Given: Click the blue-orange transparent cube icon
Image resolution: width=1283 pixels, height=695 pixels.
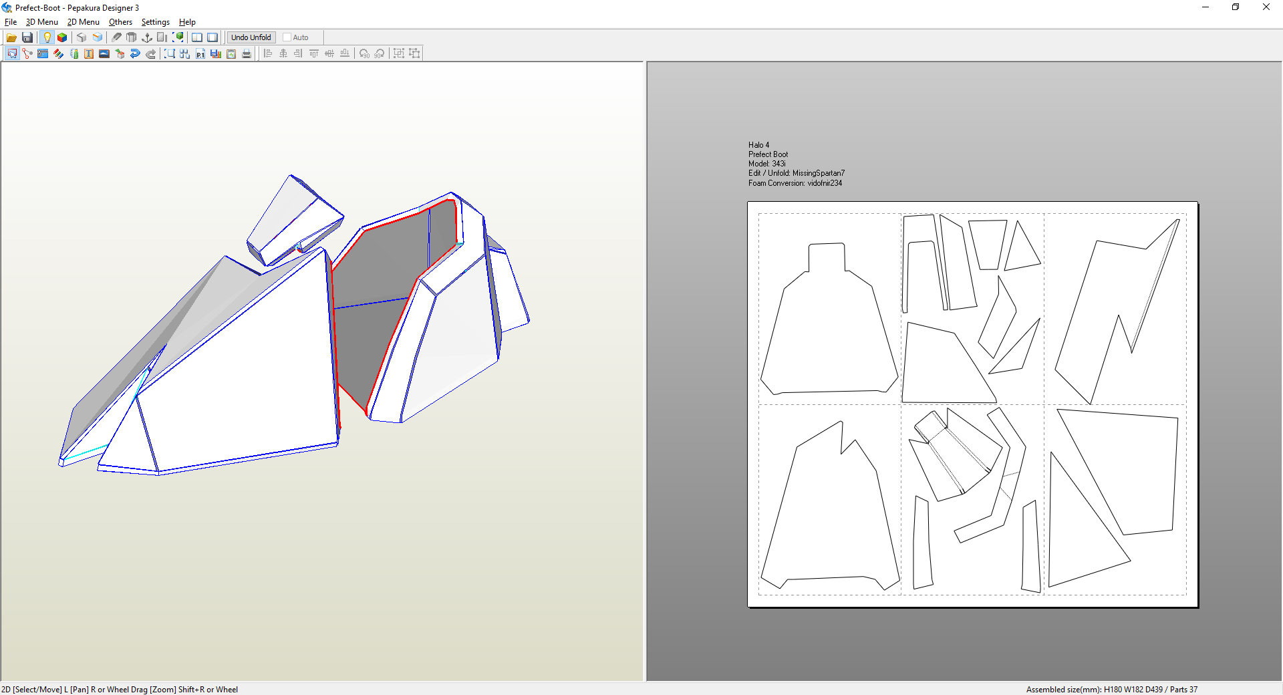Looking at the screenshot, I should click(x=98, y=37).
